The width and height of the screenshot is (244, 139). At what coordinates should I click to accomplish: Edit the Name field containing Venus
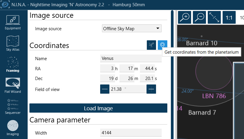coord(131,58)
